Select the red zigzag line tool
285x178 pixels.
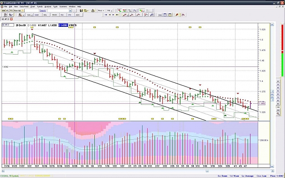pos(146,15)
